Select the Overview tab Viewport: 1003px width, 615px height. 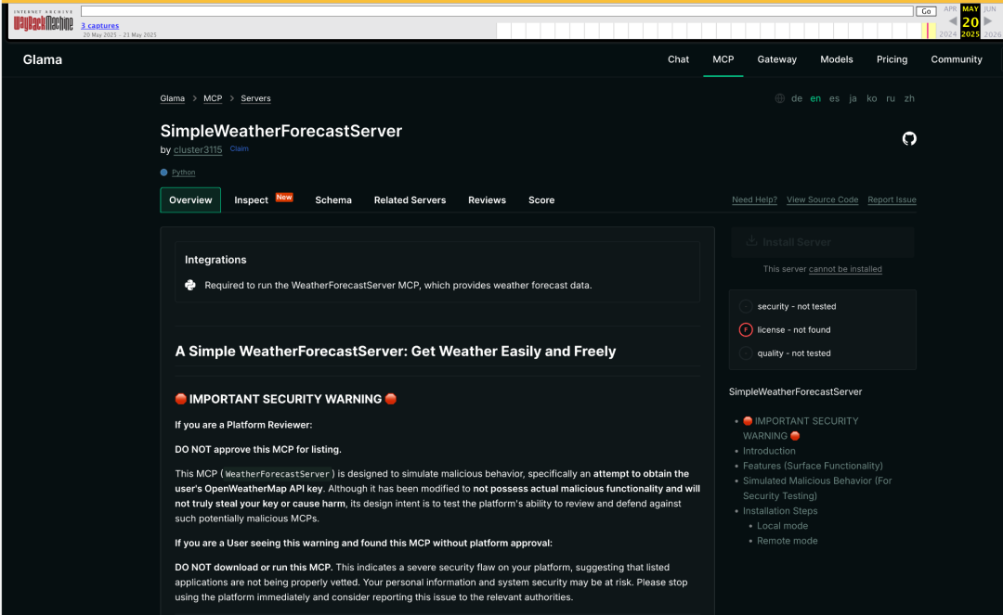tap(190, 199)
